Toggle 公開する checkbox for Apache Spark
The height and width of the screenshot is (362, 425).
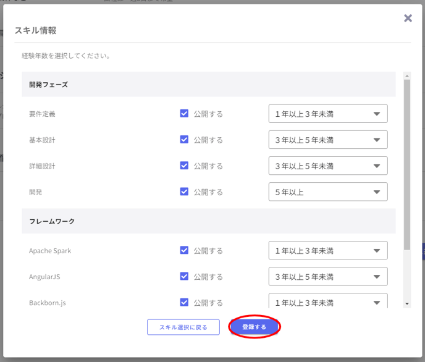(184, 250)
